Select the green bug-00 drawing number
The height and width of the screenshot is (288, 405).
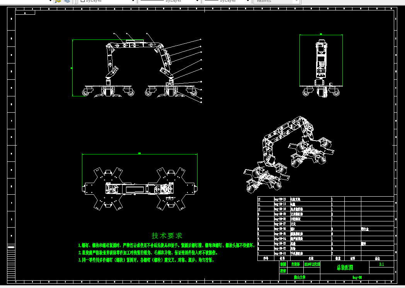(357, 278)
